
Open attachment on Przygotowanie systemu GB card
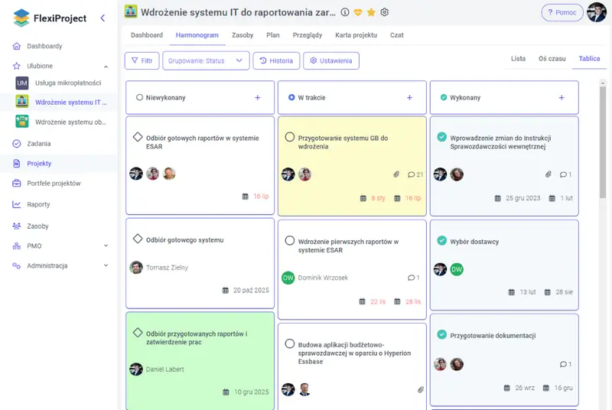point(396,174)
